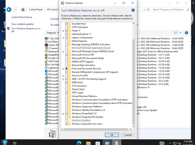
Task: Expand Legacy Components node
Action: point(63,38)
